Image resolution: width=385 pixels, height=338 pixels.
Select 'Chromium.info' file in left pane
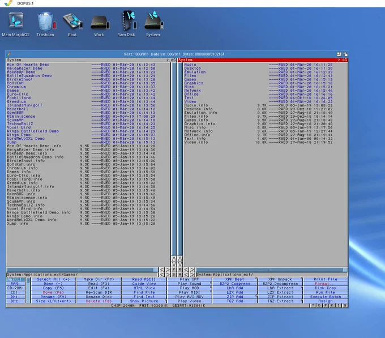[81, 168]
